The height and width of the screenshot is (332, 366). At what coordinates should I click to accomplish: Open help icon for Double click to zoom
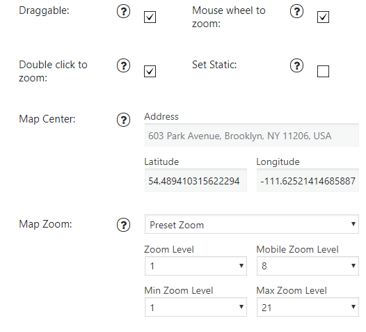tap(123, 65)
